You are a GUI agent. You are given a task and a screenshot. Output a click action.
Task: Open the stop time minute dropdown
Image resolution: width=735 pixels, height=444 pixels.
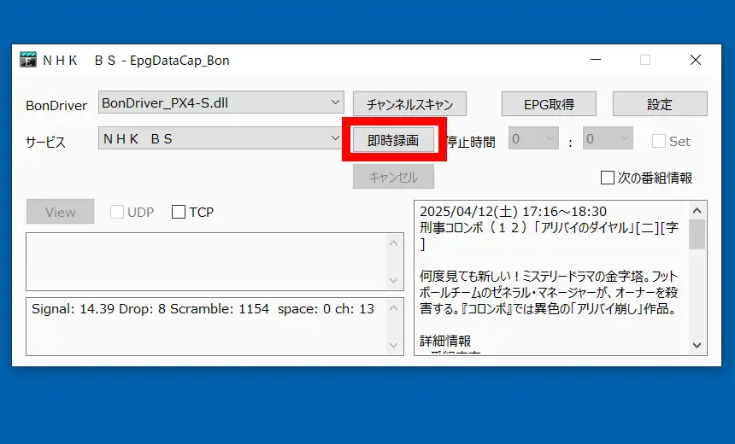(608, 138)
